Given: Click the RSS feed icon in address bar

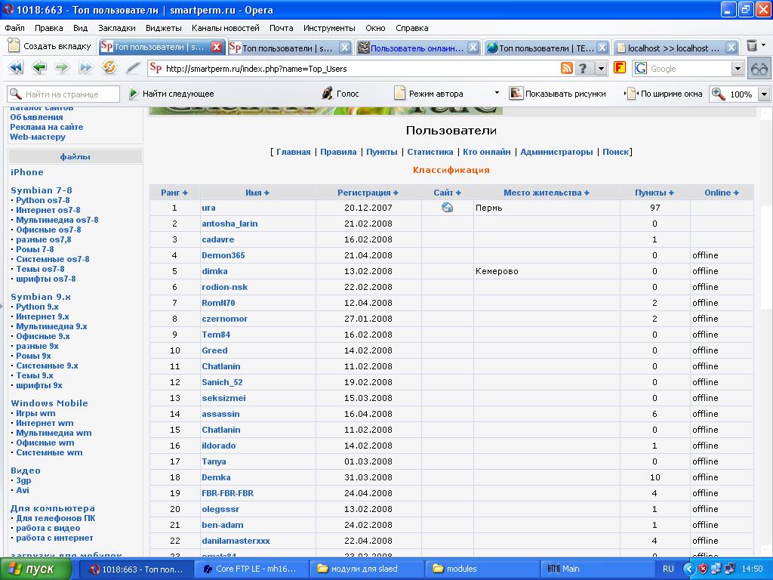Looking at the screenshot, I should click(x=566, y=68).
